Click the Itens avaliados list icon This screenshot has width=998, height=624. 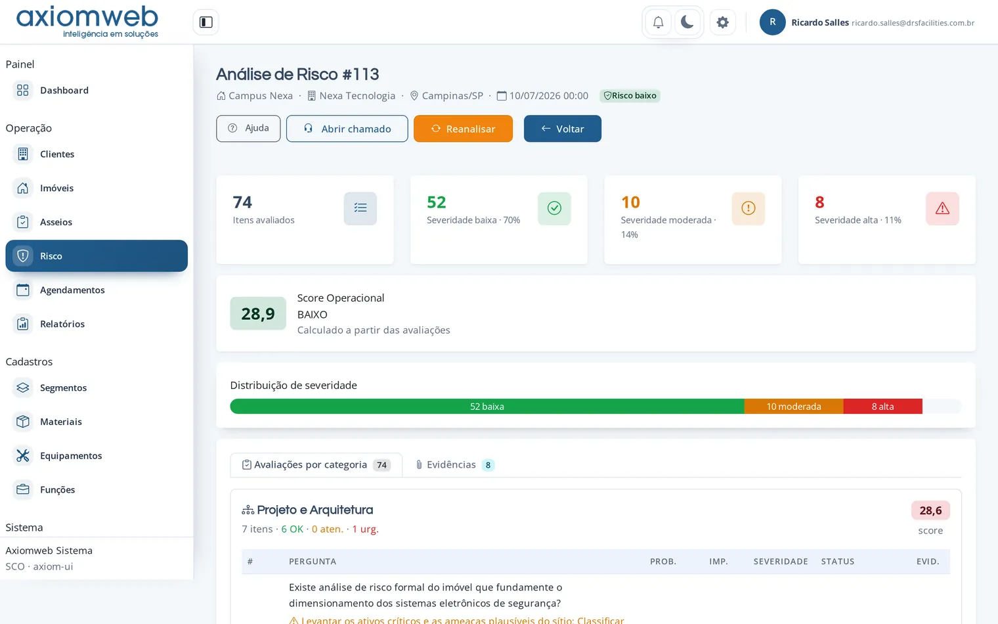click(360, 208)
